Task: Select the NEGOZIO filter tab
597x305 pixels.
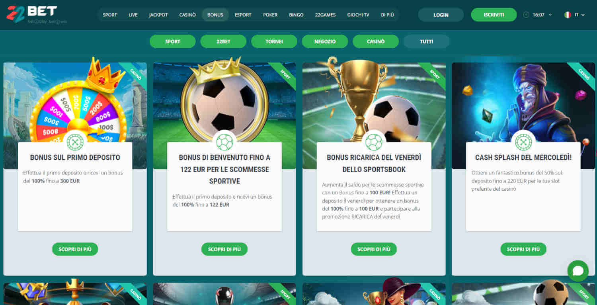Action: click(x=325, y=41)
